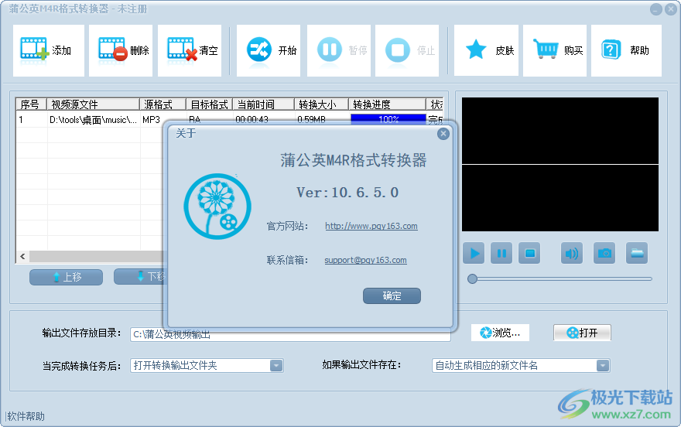Open output folder with 打开 button
681x427 pixels.
point(583,333)
